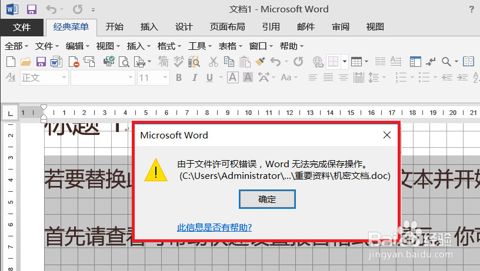Click the Numbering list button

pyautogui.click(x=401, y=77)
